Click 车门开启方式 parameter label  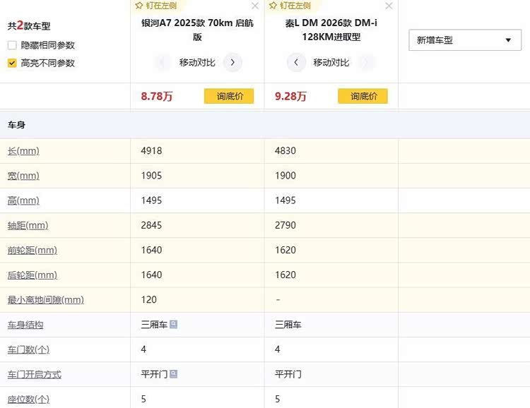pos(35,374)
